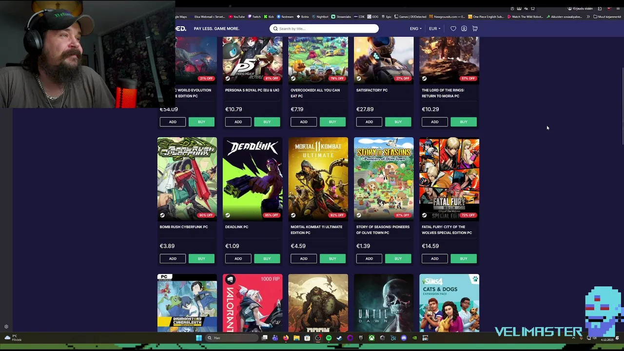
Task: Open Task View from the taskbar
Action: [264, 338]
